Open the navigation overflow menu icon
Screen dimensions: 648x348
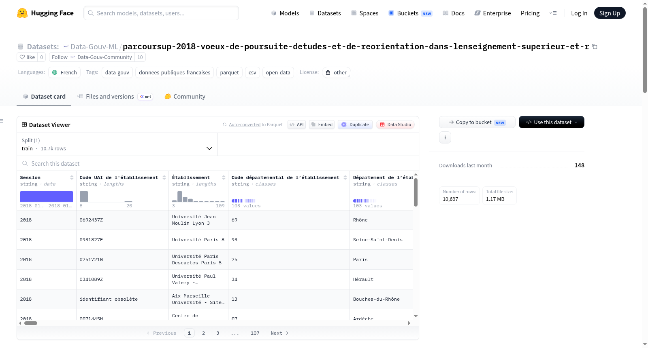553,13
